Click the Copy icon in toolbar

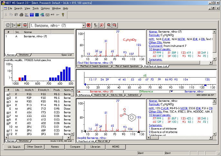pyautogui.click(x=11, y=15)
